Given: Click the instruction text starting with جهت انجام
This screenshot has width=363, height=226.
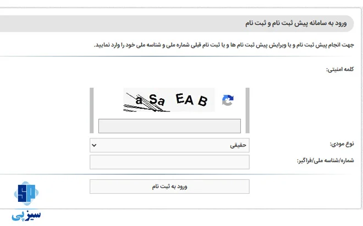Looking at the screenshot, I should [x=224, y=45].
